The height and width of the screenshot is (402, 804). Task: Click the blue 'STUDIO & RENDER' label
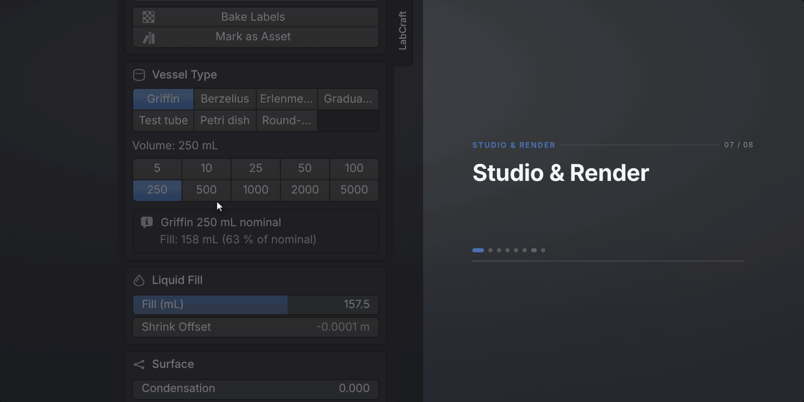point(514,145)
